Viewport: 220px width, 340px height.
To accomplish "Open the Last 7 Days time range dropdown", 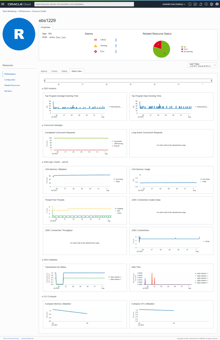I will click(202, 65).
